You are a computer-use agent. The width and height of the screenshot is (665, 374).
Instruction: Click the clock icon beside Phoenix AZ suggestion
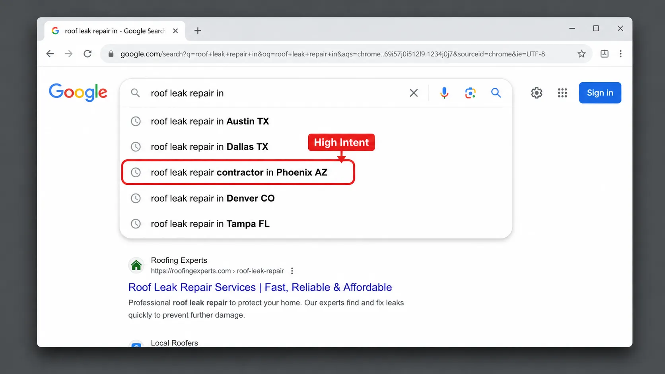pos(136,172)
